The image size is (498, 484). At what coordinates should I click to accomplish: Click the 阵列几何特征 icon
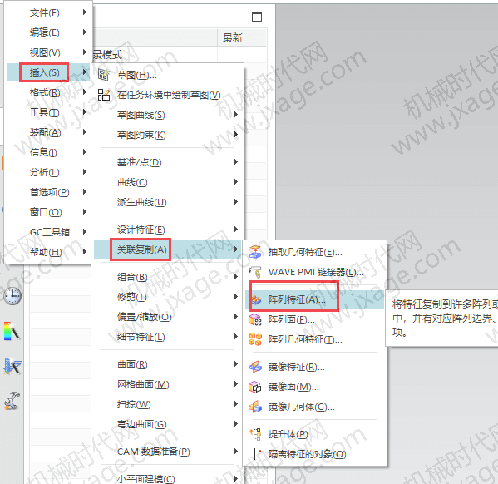255,339
